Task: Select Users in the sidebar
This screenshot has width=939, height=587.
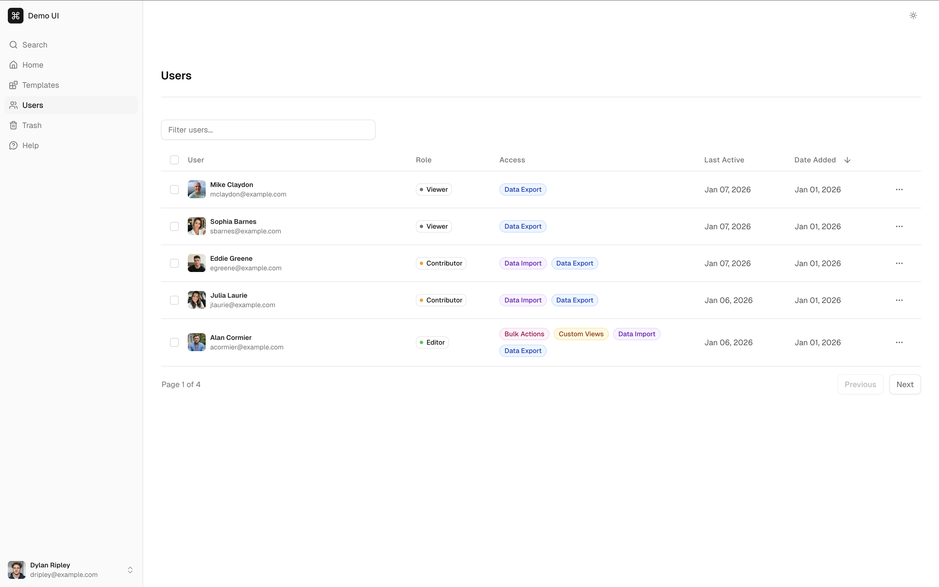Action: click(71, 105)
